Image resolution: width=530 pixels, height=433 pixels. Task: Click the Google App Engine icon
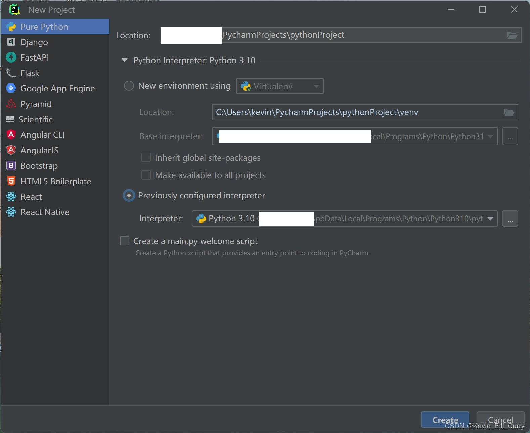pyautogui.click(x=11, y=88)
